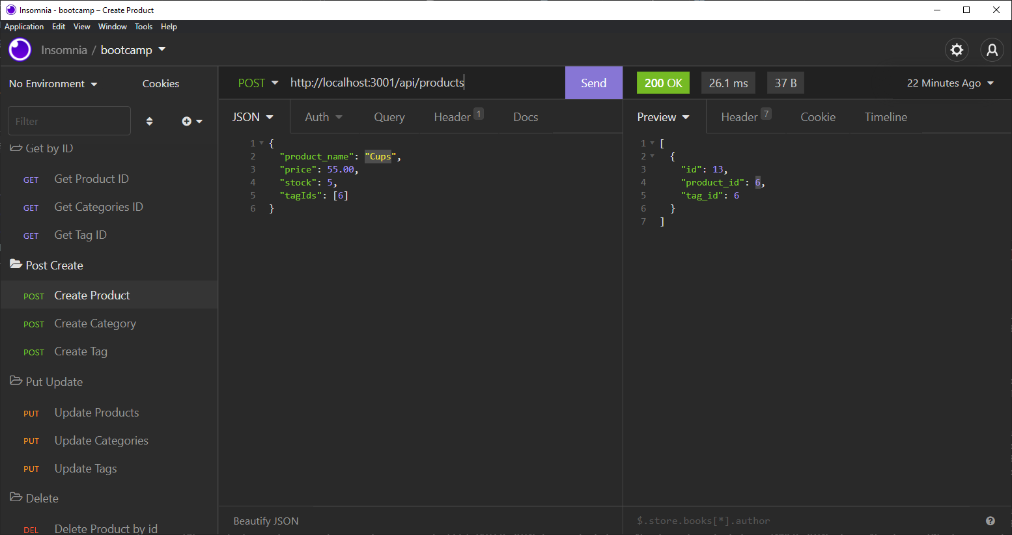The image size is (1012, 535).
Task: Select the Update Tags request
Action: 109,469
